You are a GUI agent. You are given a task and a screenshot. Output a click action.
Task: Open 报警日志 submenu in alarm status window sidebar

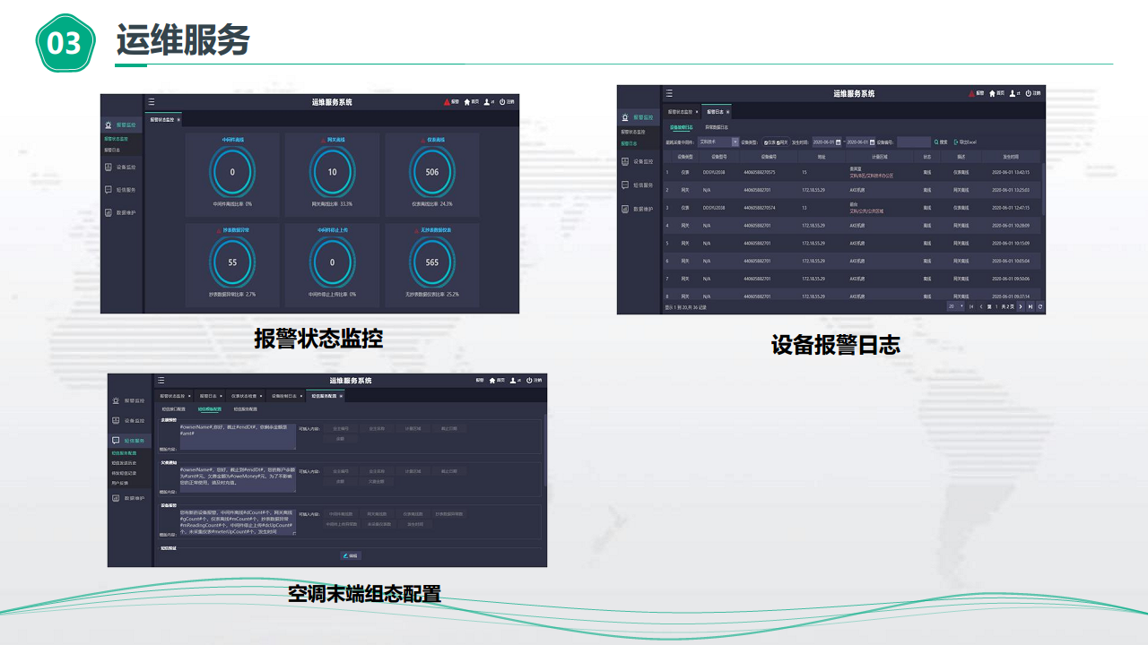click(x=111, y=150)
